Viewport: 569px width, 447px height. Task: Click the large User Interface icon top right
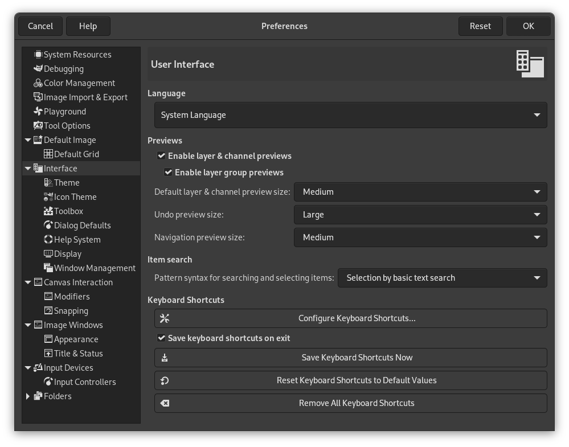[x=531, y=64]
